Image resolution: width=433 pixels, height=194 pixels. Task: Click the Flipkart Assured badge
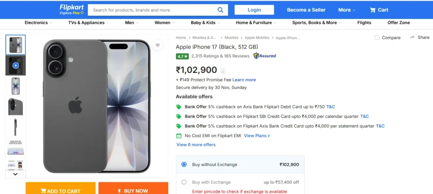pos(265,56)
